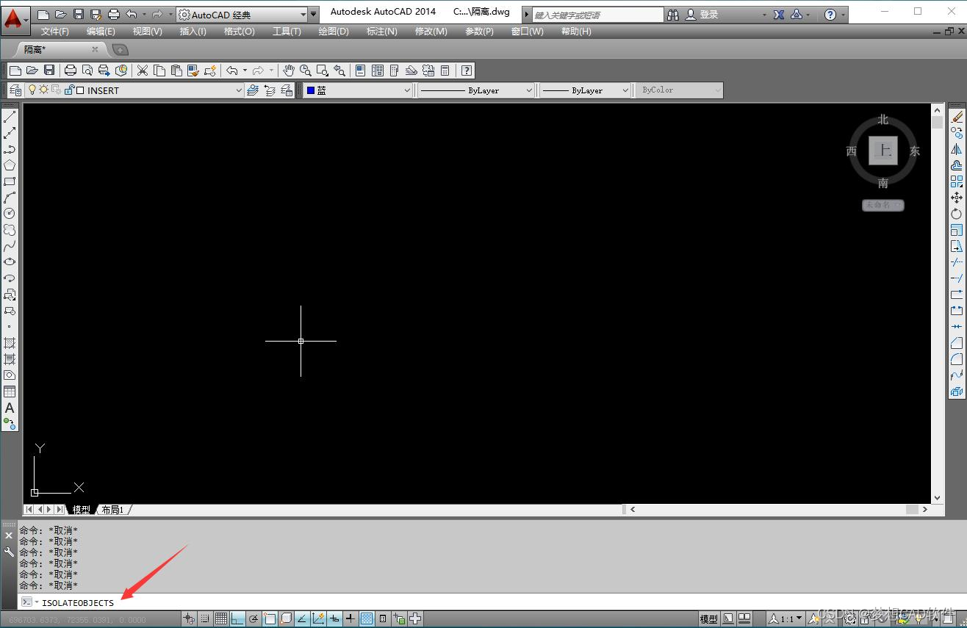Open the 修改(M) menu
This screenshot has width=967, height=628.
(x=431, y=31)
